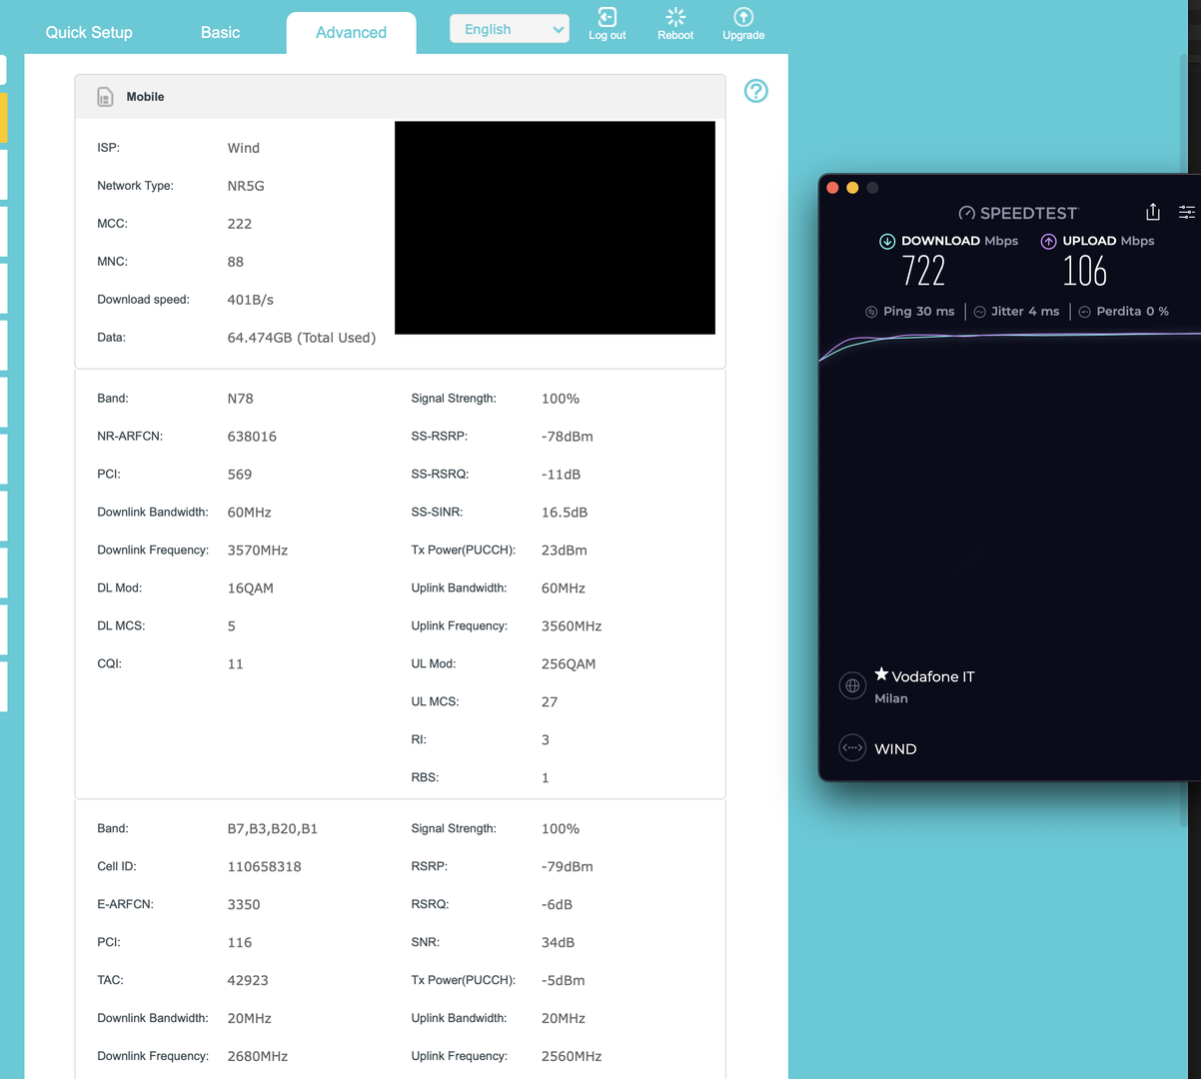Click the Downlink Frequency value 2680MHz

[x=258, y=1057]
